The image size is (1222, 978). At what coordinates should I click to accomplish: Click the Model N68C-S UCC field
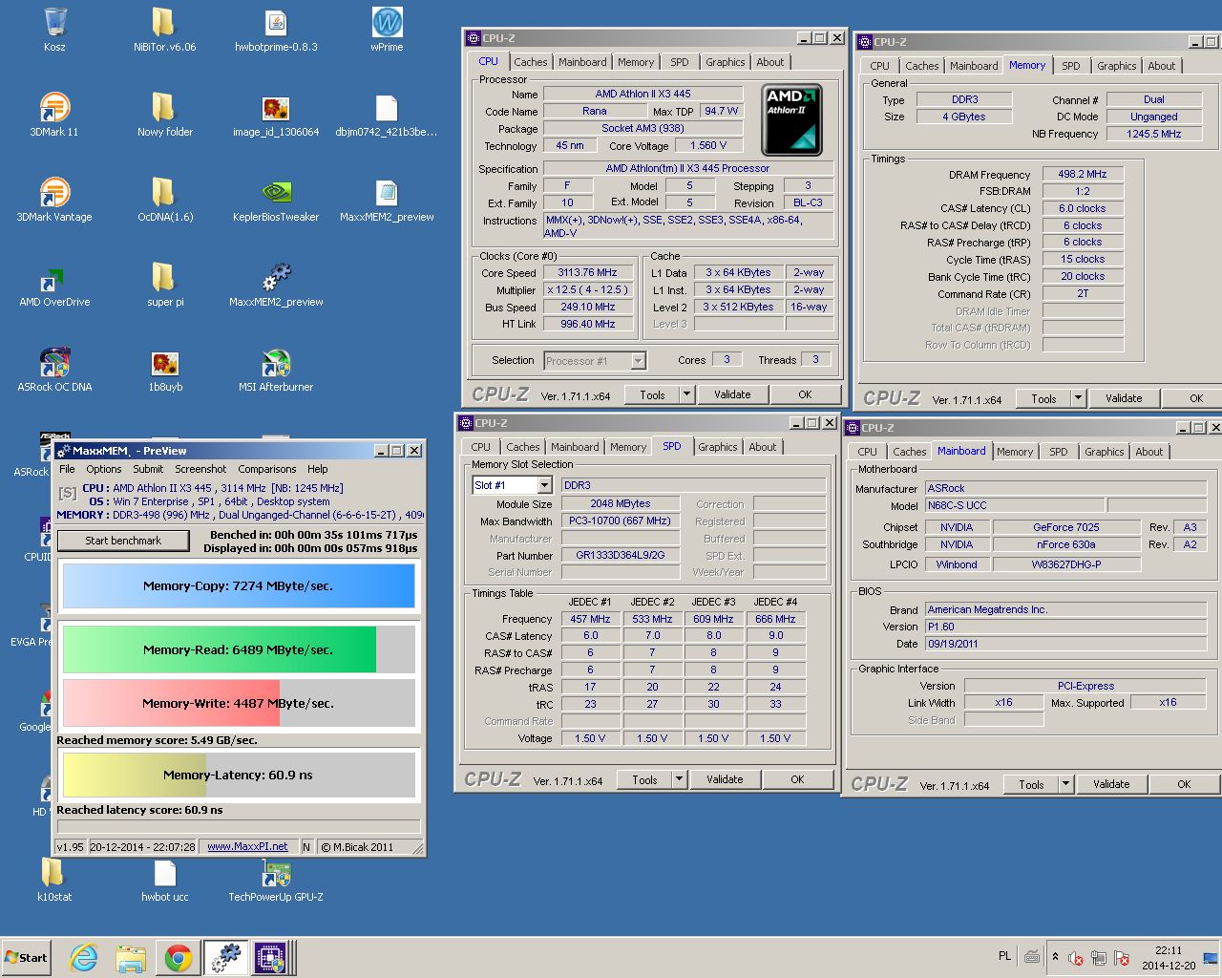click(1015, 505)
